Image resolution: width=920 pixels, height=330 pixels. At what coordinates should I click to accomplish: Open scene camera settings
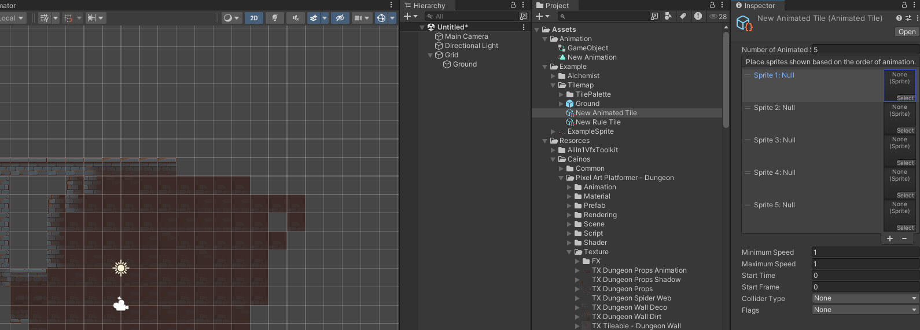tap(361, 18)
